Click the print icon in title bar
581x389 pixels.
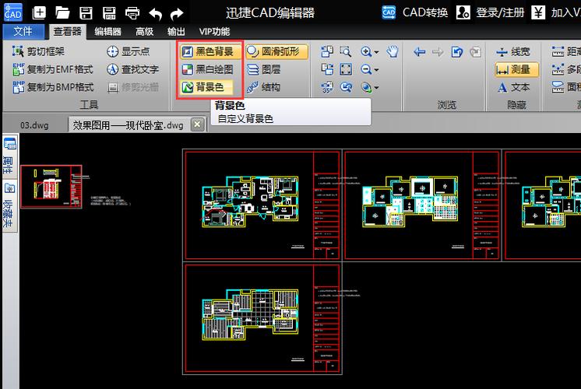click(x=132, y=12)
